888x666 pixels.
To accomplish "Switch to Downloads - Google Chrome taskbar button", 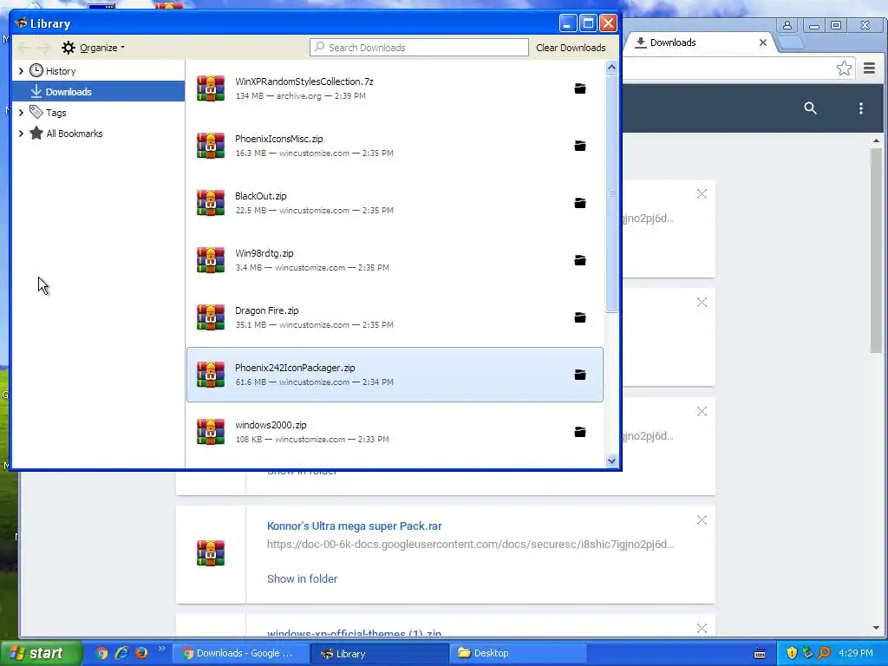I will coord(240,653).
